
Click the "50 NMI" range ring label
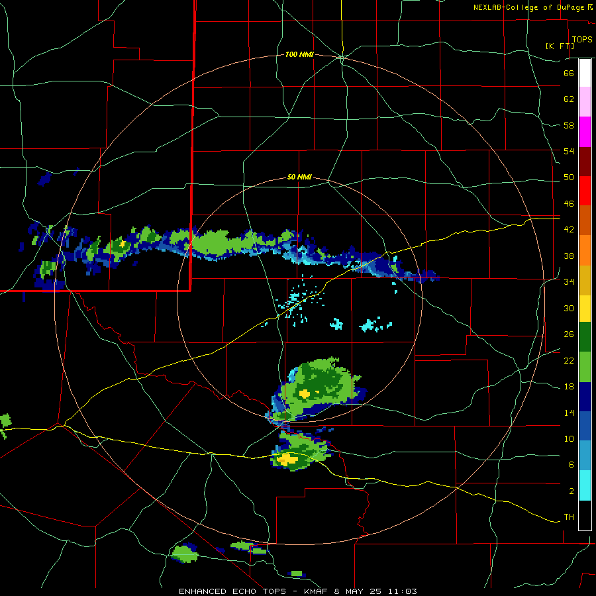click(x=299, y=177)
